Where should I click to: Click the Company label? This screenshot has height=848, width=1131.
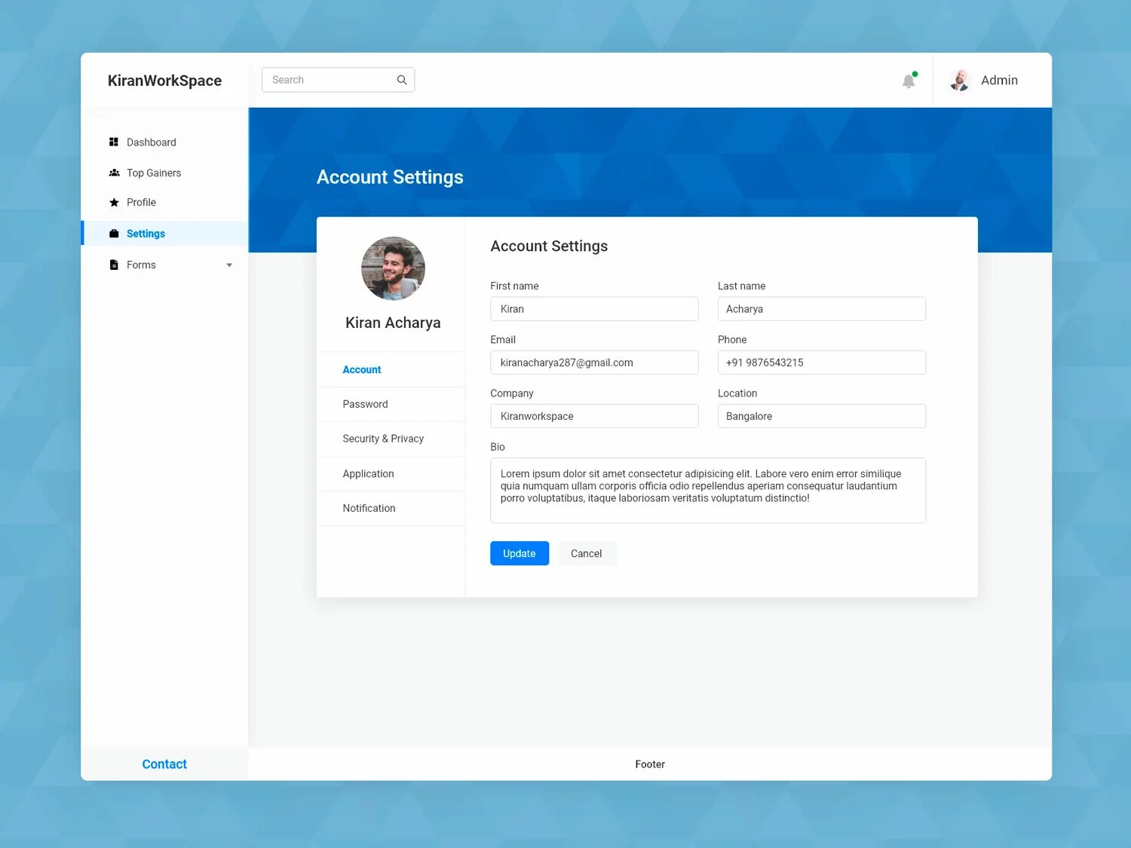(512, 393)
